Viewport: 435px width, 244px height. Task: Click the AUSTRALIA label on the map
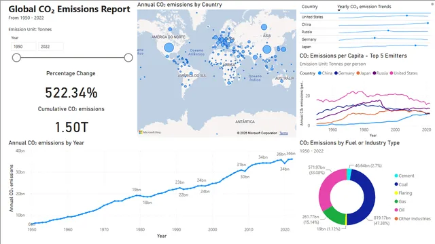284,79
